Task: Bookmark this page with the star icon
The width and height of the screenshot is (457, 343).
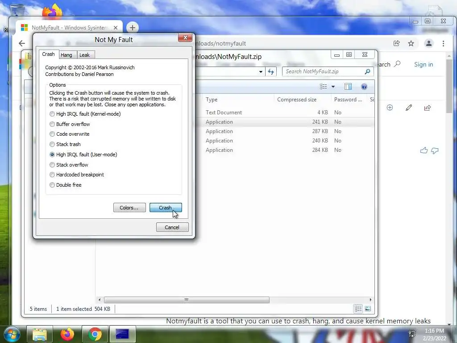Action: pos(411,43)
